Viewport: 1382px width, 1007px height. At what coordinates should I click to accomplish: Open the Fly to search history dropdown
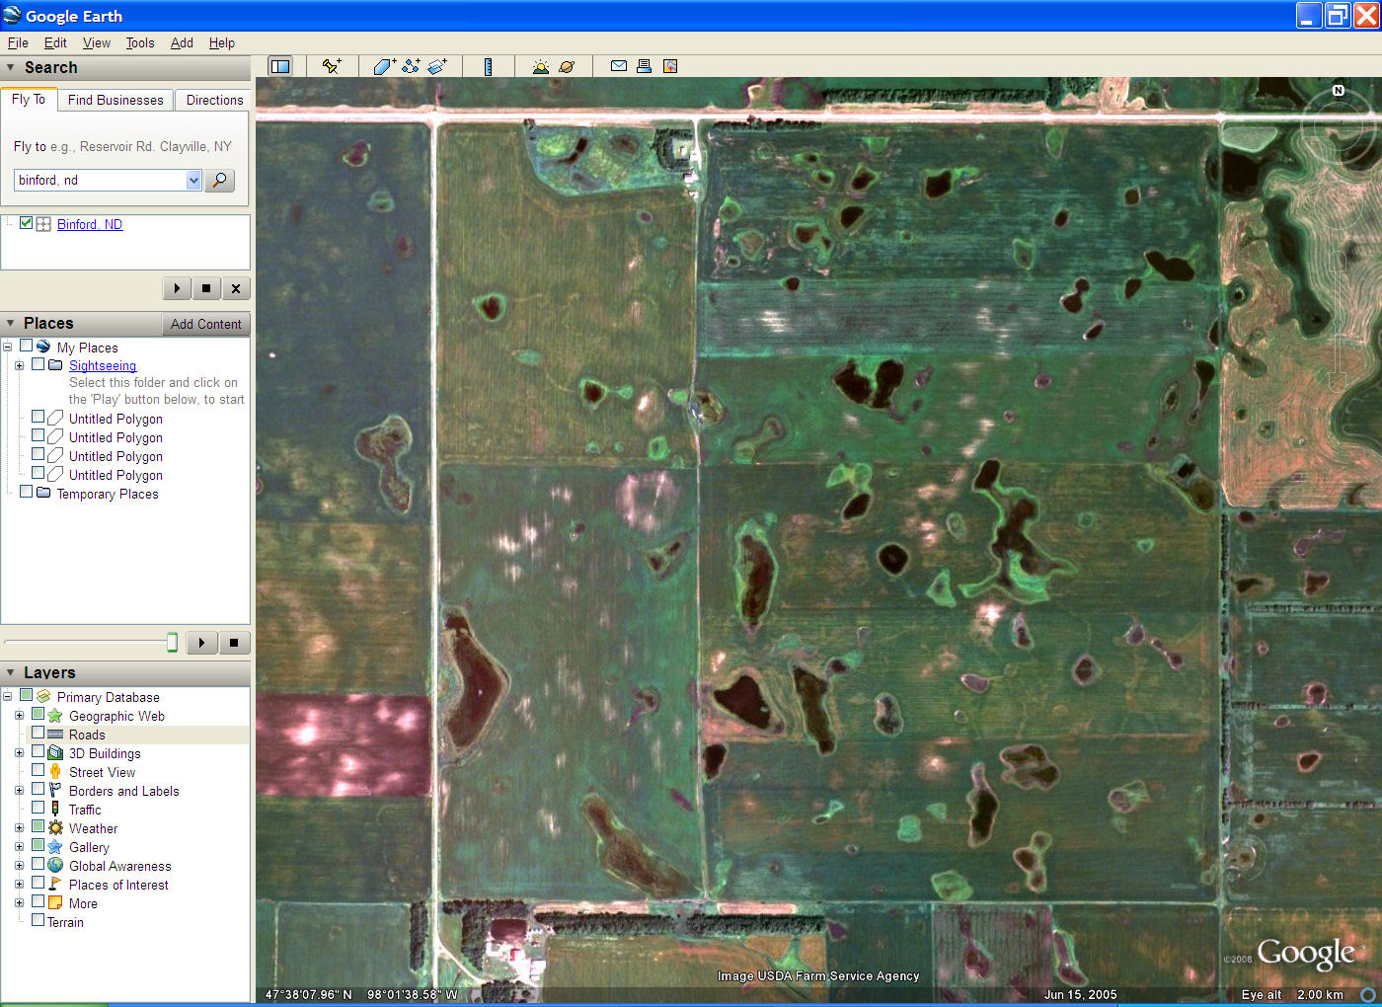pos(193,180)
